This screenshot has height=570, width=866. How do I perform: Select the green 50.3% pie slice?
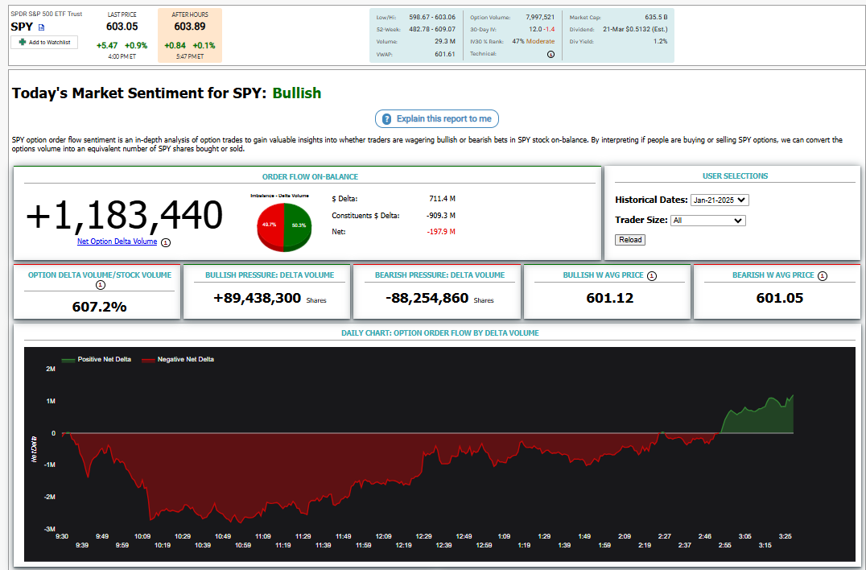[x=298, y=225]
